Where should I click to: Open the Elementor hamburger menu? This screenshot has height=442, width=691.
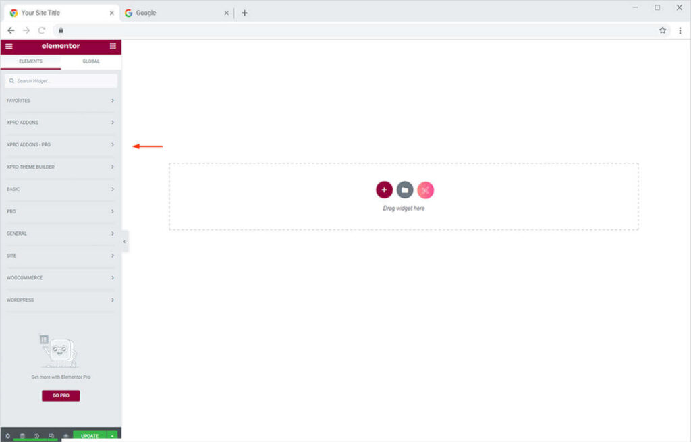(9, 46)
